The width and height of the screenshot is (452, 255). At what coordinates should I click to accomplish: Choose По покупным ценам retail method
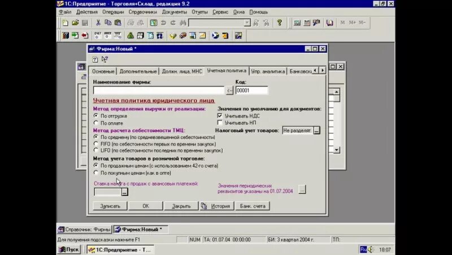point(96,172)
